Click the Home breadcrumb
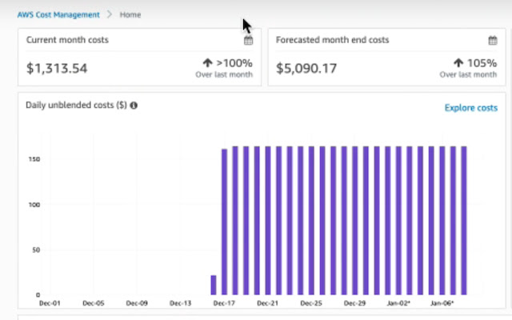This screenshot has width=512, height=320. click(130, 14)
